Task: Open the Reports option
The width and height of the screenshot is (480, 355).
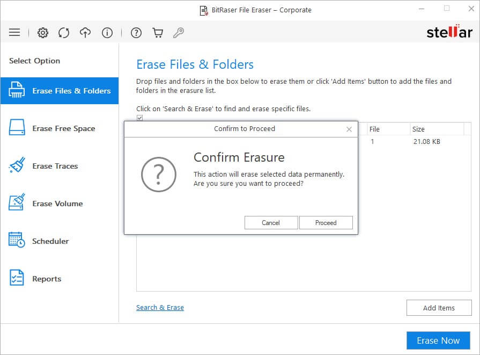Action: (x=60, y=279)
